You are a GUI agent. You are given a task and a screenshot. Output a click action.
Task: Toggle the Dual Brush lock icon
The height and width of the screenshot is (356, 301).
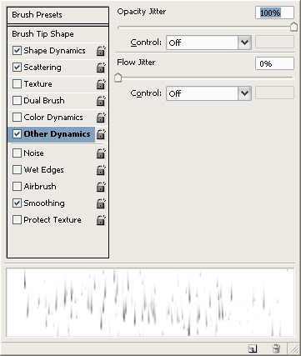point(101,101)
